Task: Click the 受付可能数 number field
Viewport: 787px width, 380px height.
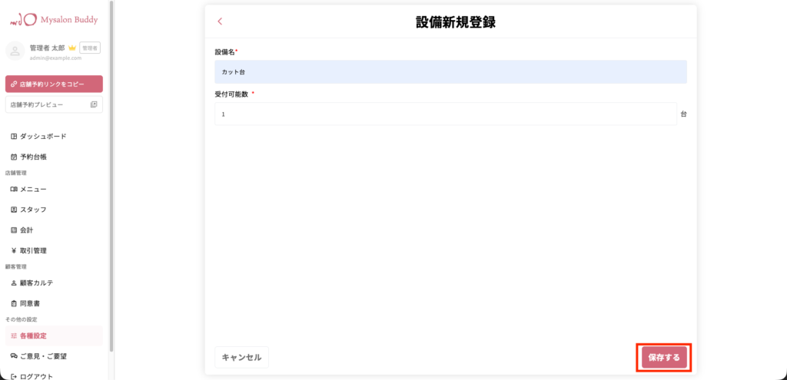Action: (x=445, y=114)
